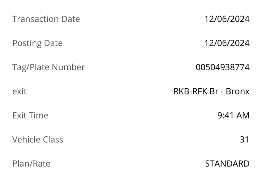The height and width of the screenshot is (180, 262).
Task: Select the Vehicle Class label
Action: [x=38, y=139]
